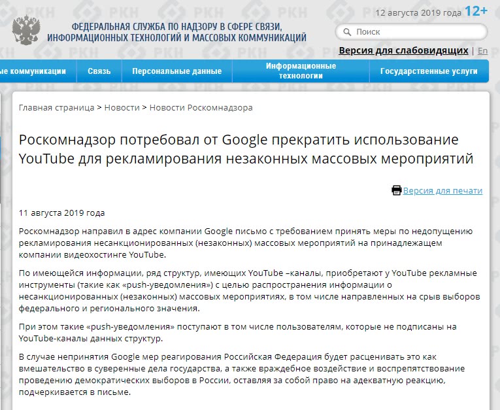Switch to English via En link
This screenshot has width=500, height=410.
(483, 51)
